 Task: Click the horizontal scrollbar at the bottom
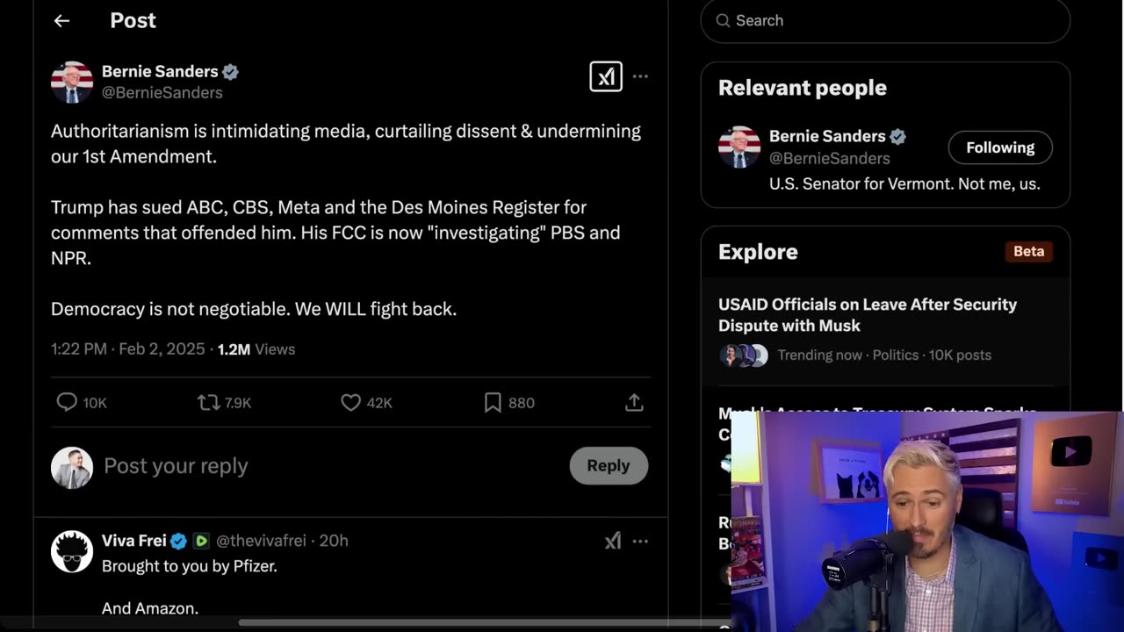click(x=485, y=623)
